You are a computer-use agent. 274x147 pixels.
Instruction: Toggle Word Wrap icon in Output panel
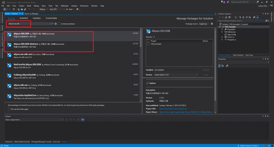pos(83,120)
